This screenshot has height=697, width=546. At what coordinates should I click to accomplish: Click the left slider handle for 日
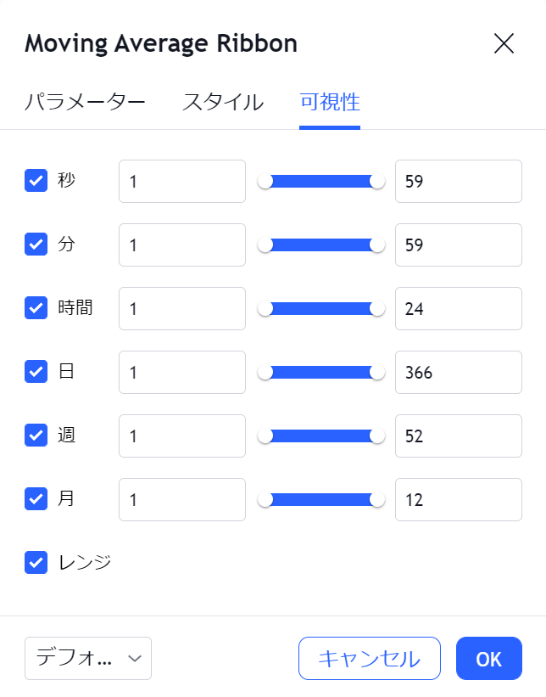[265, 372]
